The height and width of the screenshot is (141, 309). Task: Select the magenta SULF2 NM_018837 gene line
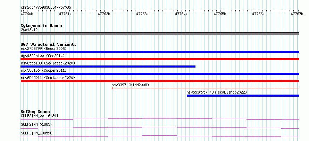[x=160, y=127]
